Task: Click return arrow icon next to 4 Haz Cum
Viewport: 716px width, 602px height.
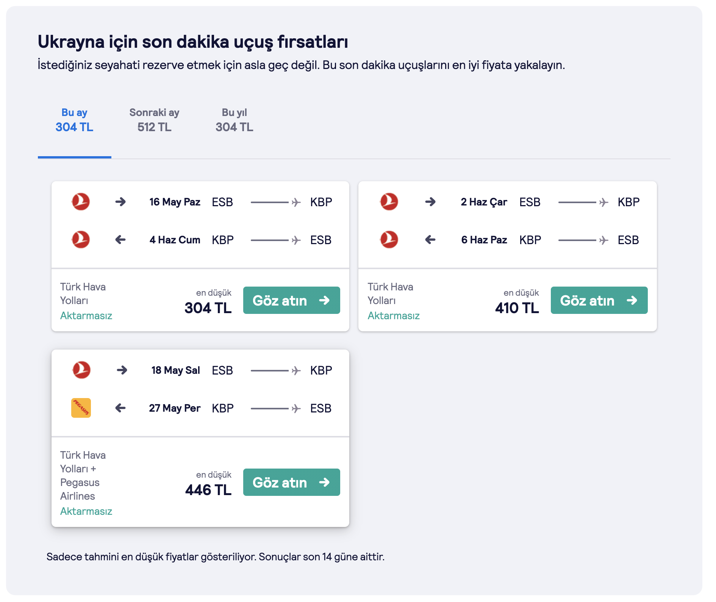Action: point(120,240)
